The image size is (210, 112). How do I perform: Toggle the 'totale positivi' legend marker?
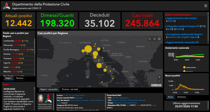(x=184, y=67)
